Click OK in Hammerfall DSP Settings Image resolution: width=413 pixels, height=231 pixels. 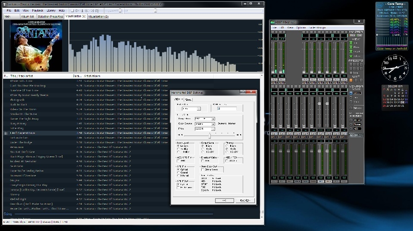pyautogui.click(x=224, y=200)
